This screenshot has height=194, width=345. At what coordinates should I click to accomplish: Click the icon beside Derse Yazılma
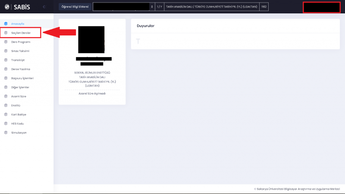click(5, 69)
